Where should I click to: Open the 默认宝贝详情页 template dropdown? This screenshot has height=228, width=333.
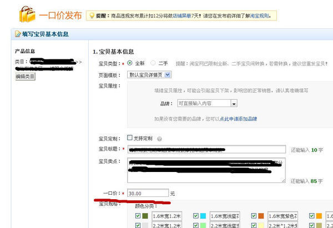click(x=149, y=75)
